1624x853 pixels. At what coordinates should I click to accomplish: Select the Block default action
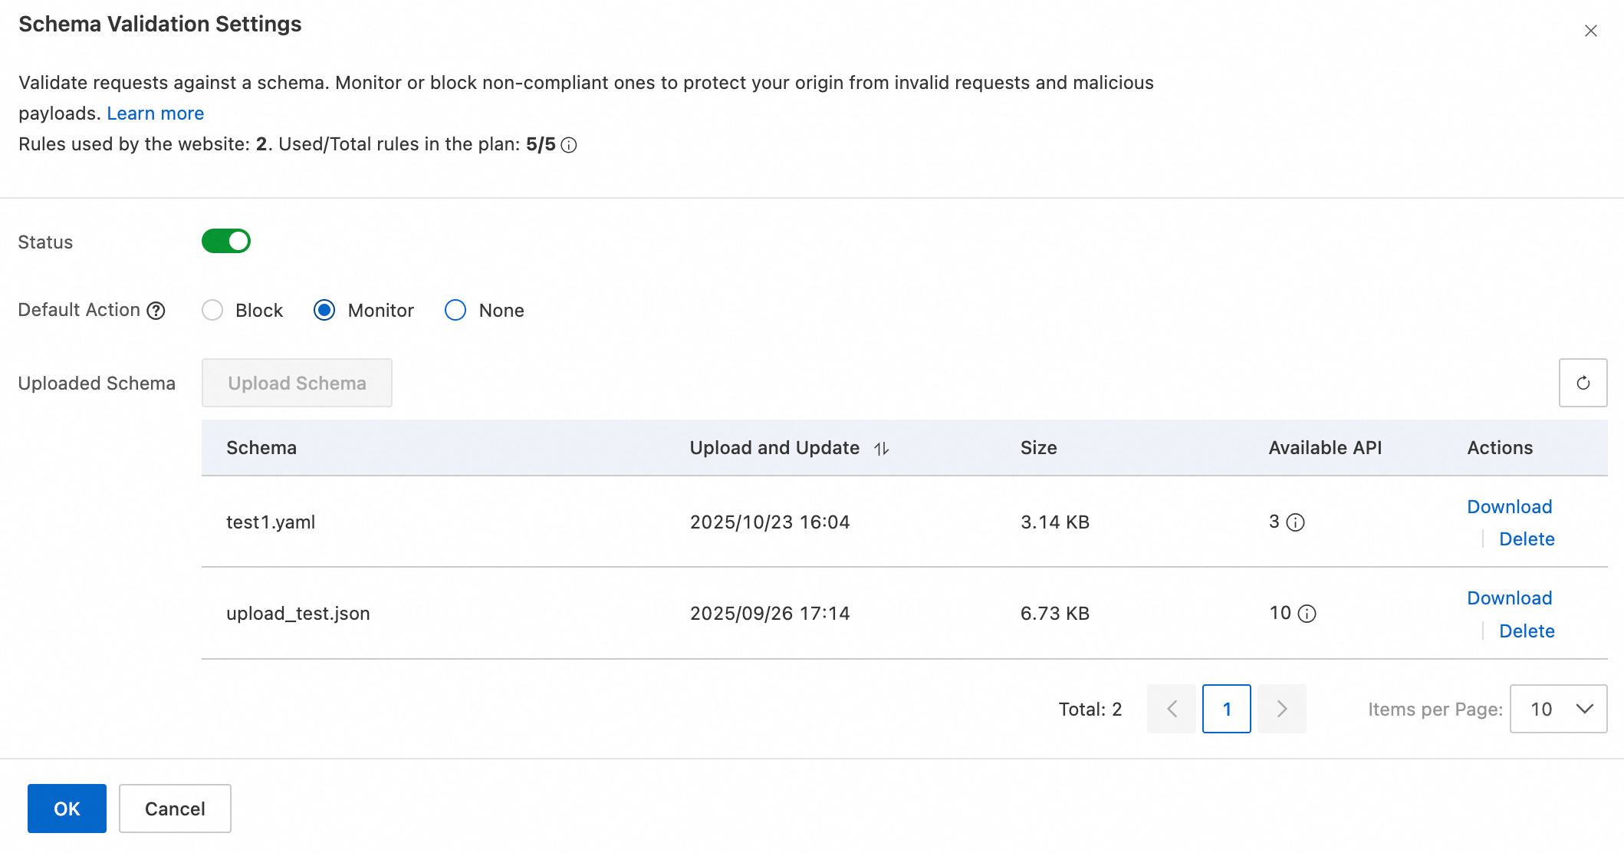[212, 310]
